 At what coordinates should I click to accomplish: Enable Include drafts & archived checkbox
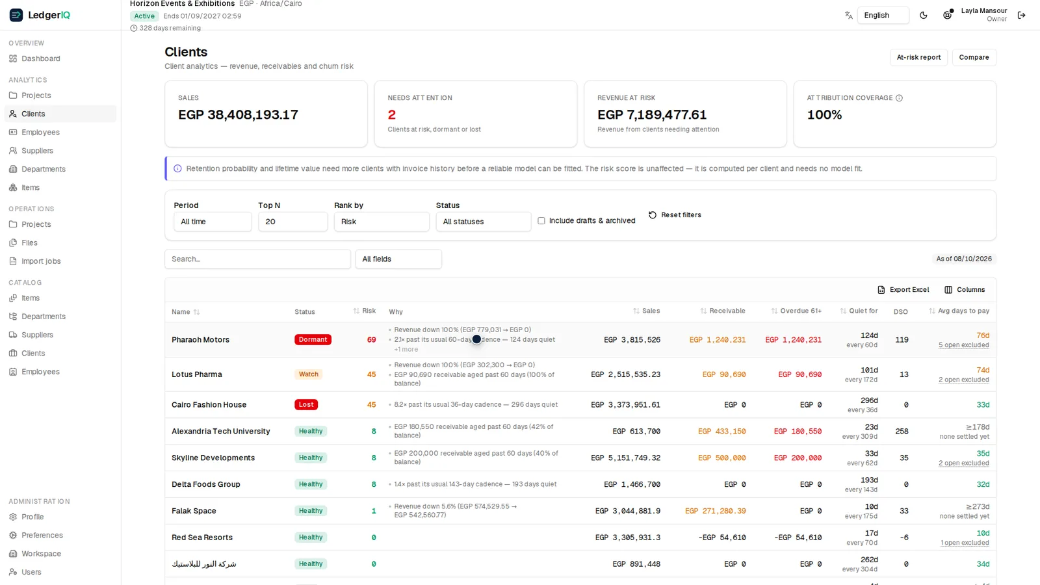[541, 221]
